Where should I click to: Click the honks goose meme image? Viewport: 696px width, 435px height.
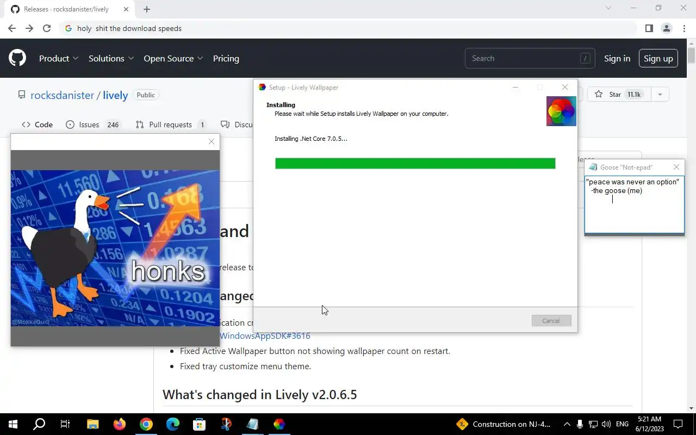[115, 248]
